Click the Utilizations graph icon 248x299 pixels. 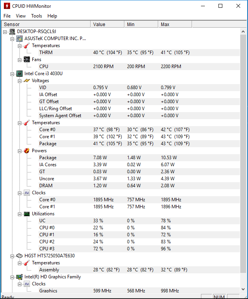[x=27, y=214]
